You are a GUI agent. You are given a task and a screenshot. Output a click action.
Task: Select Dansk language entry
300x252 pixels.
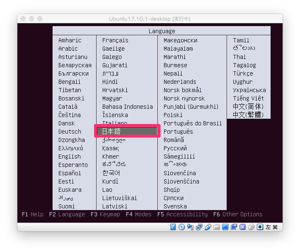67,123
